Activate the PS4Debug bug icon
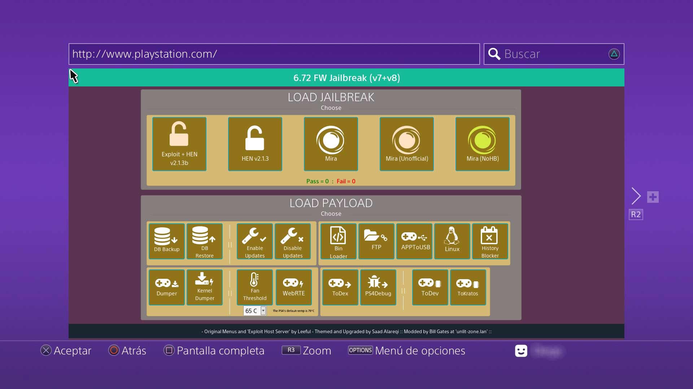Viewport: 693px width, 389px height. (378, 287)
